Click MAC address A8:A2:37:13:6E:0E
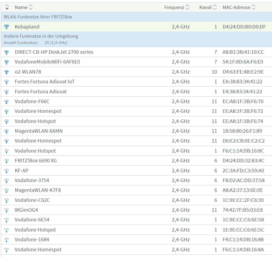 [x=243, y=190]
